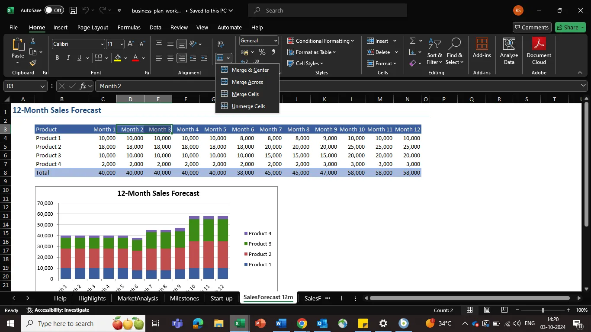The height and width of the screenshot is (332, 591).
Task: Click Insert in Cells group
Action: [382, 41]
